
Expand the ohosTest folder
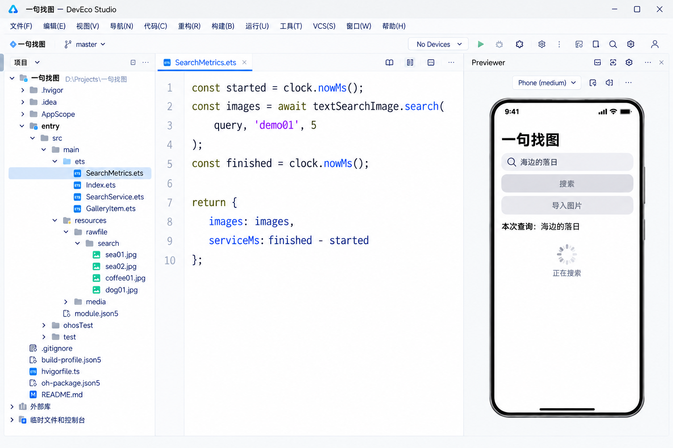pyautogui.click(x=44, y=325)
